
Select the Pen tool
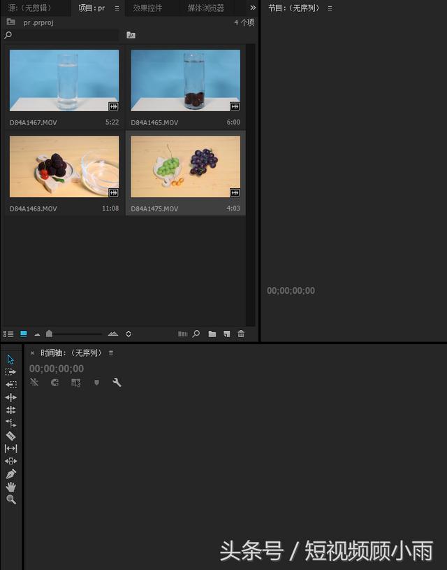10,474
